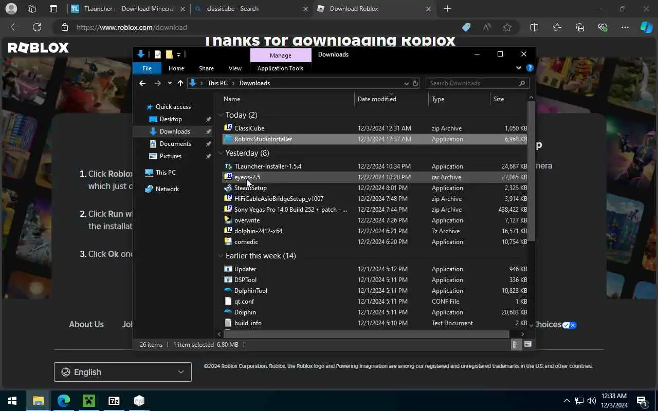Open the Home ribbon tab
This screenshot has width=658, height=411.
tap(176, 68)
